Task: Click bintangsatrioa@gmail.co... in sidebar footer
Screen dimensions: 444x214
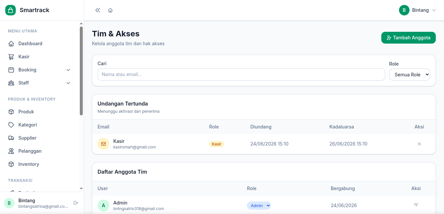Action: 43,206
